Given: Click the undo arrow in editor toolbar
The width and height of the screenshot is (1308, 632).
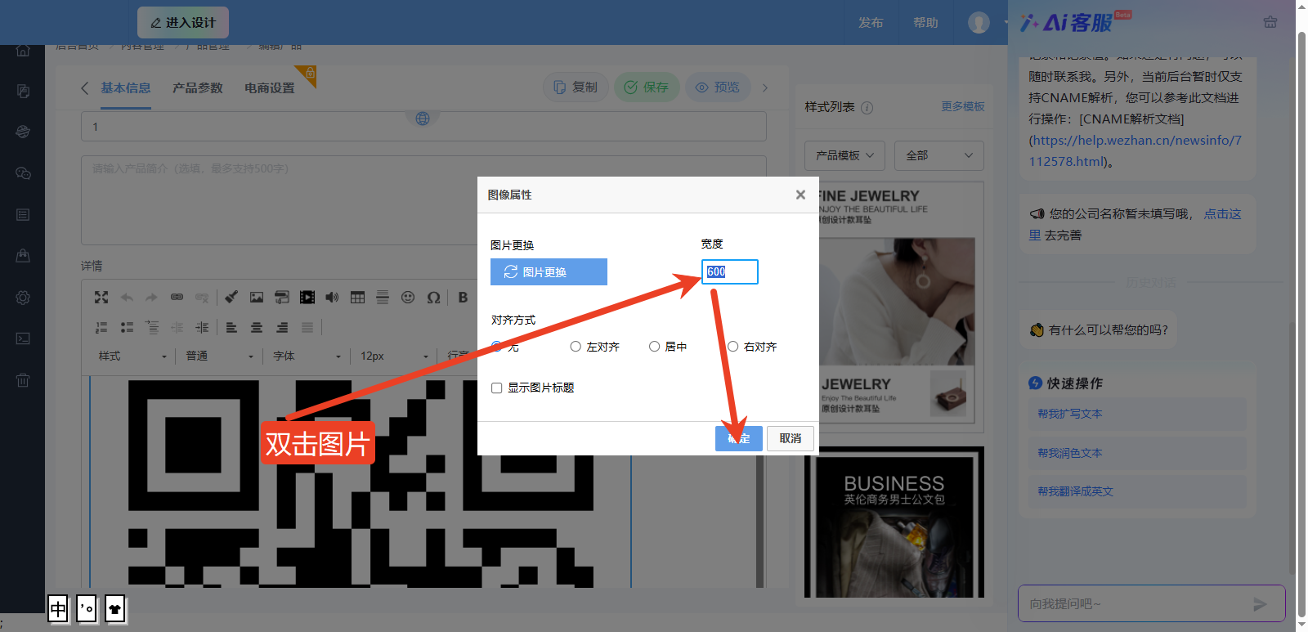Looking at the screenshot, I should [x=127, y=298].
